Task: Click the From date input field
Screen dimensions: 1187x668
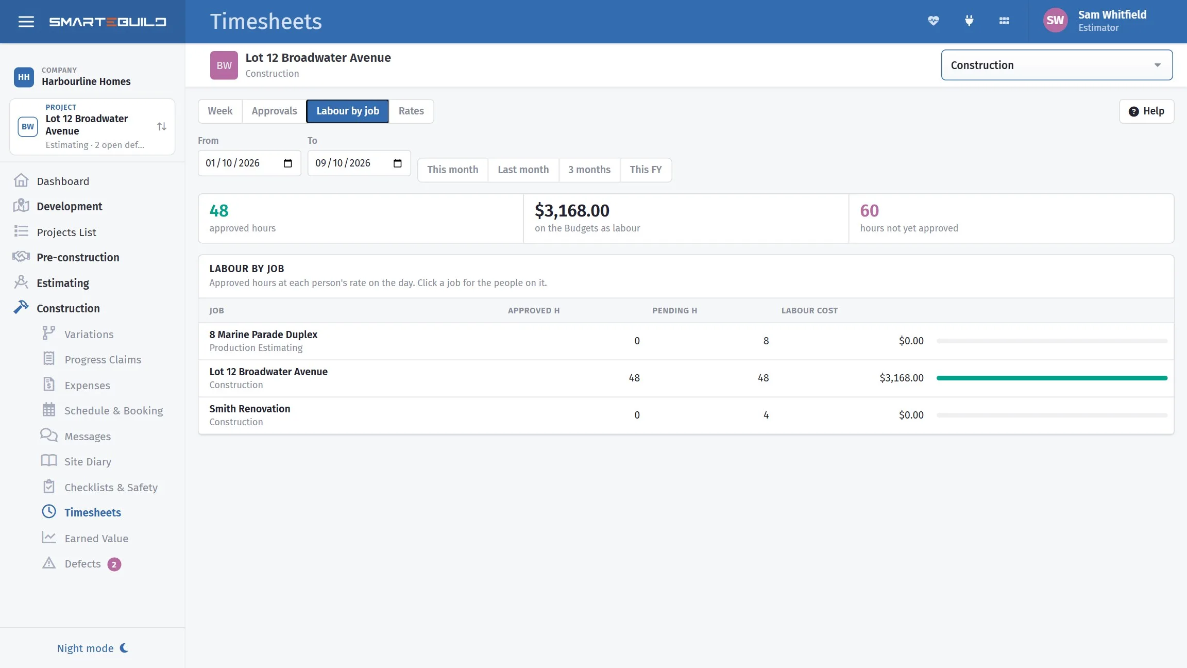Action: point(249,163)
